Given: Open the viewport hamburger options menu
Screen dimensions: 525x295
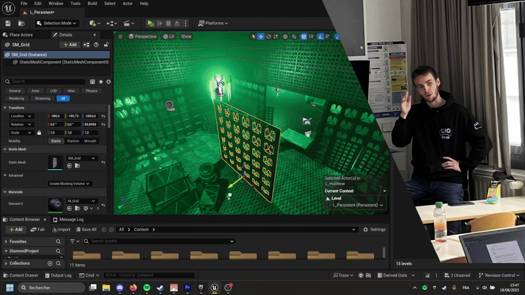Looking at the screenshot, I should pos(119,37).
